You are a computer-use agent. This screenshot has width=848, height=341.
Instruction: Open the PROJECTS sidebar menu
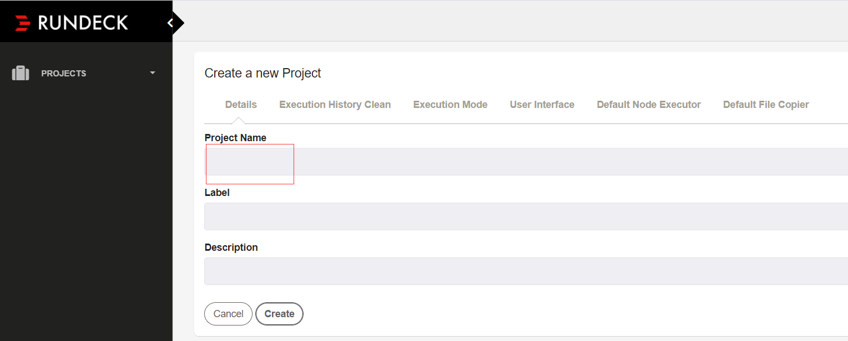86,73
